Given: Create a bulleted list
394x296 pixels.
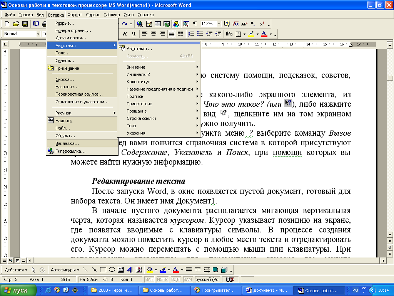Looking at the screenshot, I should [200, 34].
